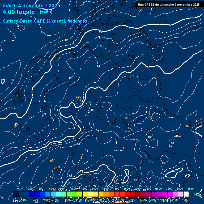Click the '(J/kg)' unit label beside the legend
The width and height of the screenshot is (204, 204).
point(197,194)
